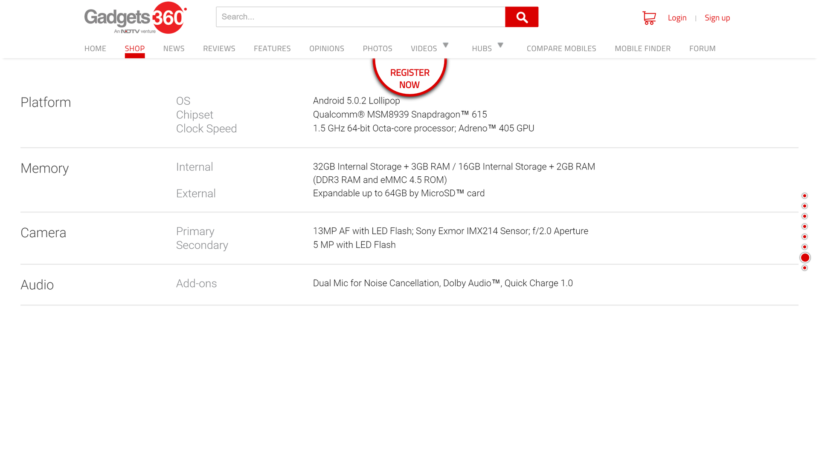Focus the Search input field
Image resolution: width=819 pixels, height=460 pixels.
360,17
